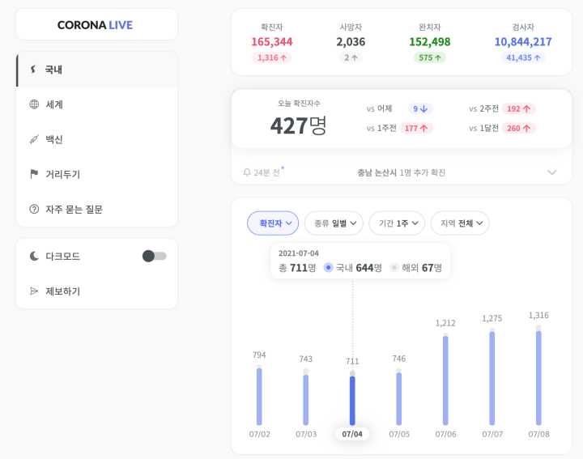
Task: Click the Korea map icon beside 국내
Action: pos(33,69)
